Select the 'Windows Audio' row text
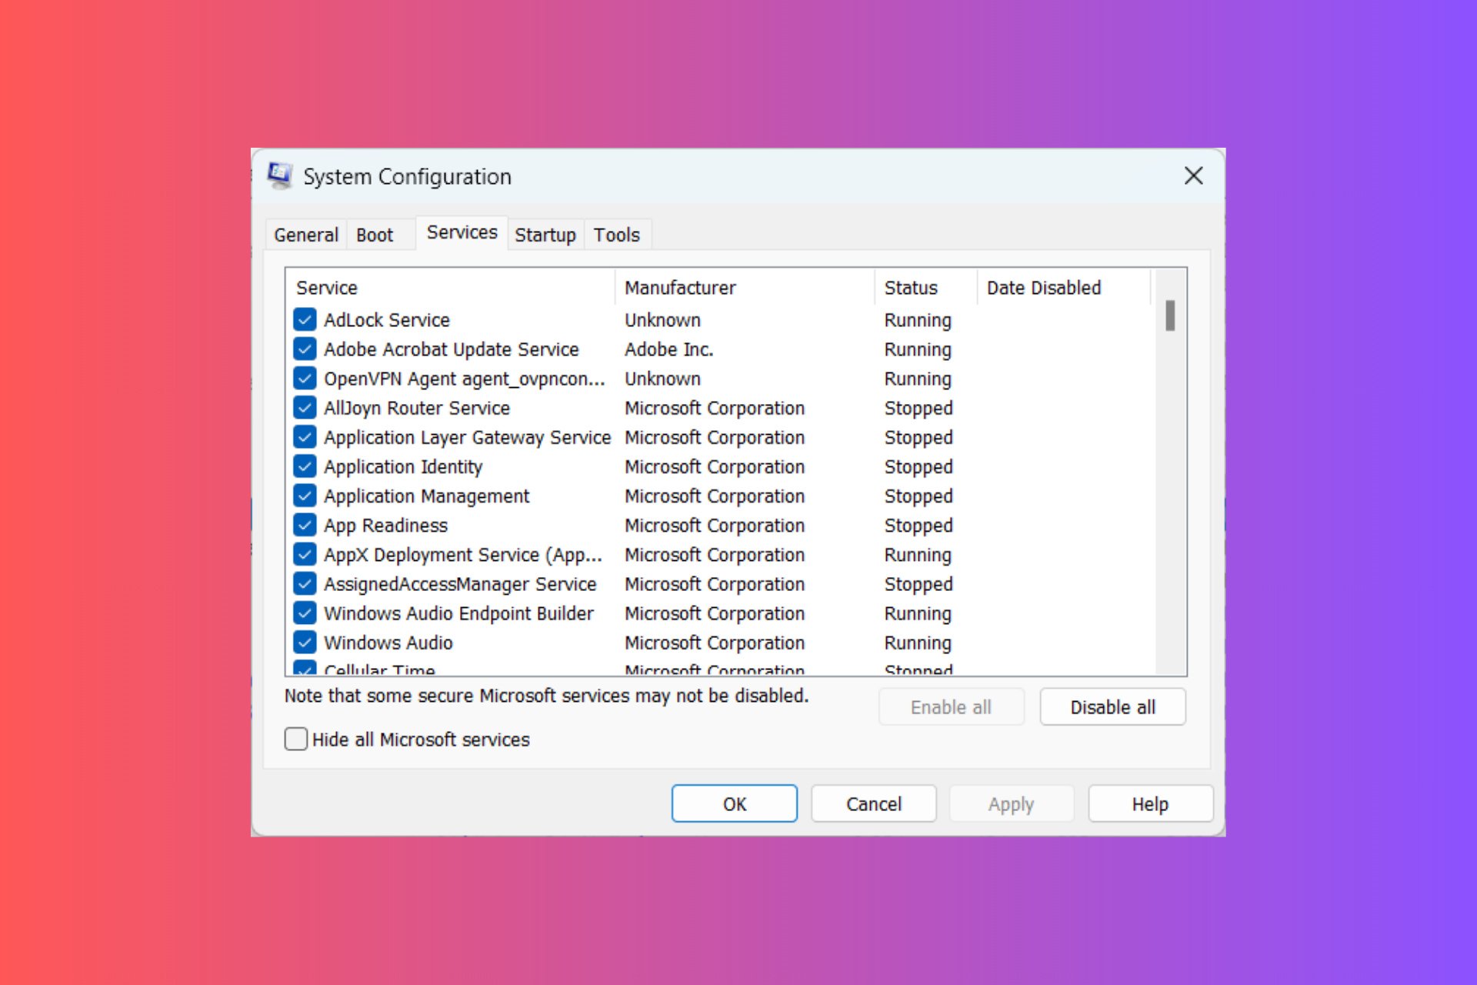The width and height of the screenshot is (1477, 985). 388,643
